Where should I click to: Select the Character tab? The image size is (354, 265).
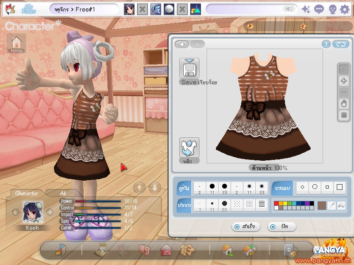pos(27,193)
